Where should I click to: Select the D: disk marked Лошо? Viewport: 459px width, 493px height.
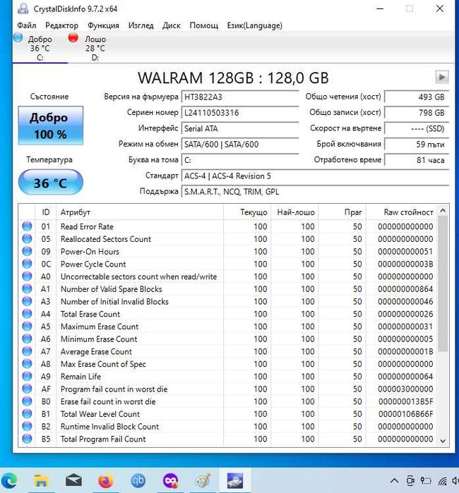(95, 48)
